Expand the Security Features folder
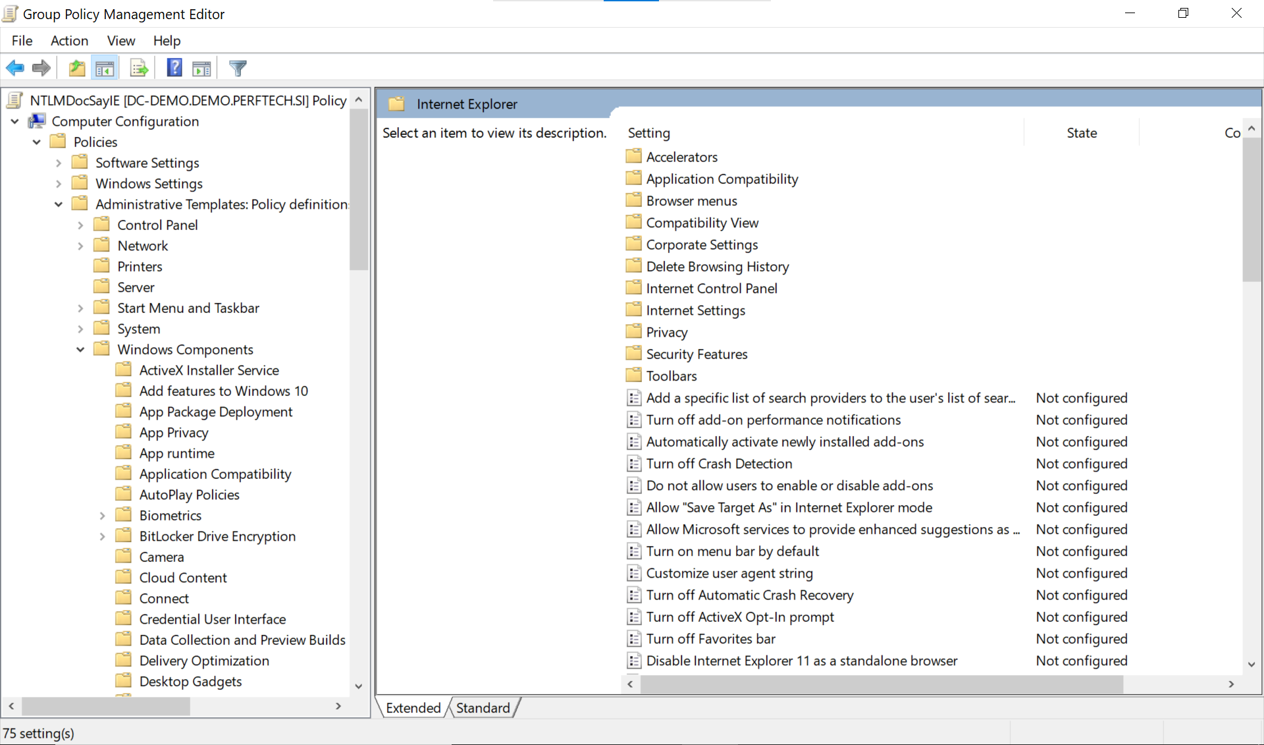The image size is (1264, 745). tap(696, 353)
